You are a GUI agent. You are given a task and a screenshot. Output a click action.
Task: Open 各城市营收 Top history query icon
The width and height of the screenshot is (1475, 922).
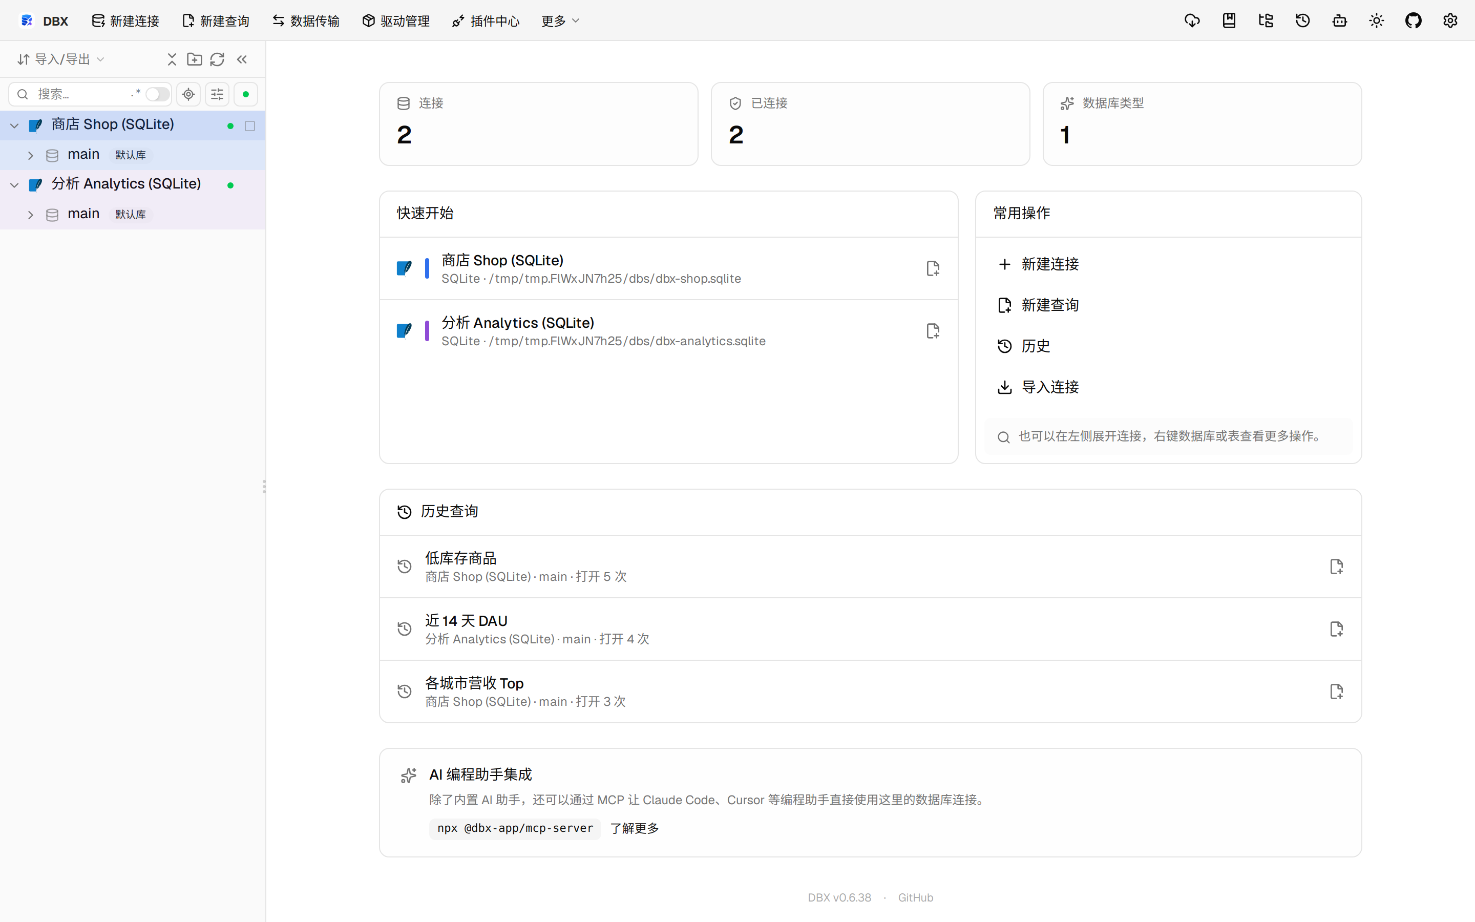1336,691
